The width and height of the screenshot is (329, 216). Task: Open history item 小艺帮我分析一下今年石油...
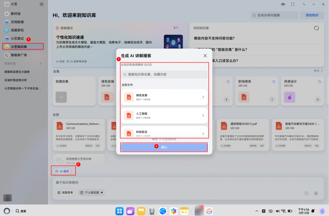[x=22, y=89]
